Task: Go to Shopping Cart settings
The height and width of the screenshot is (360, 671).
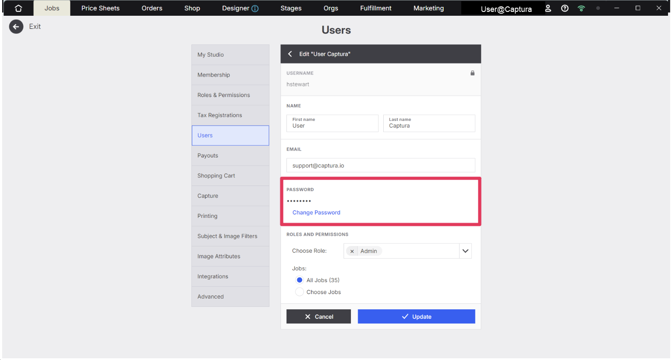Action: click(230, 176)
